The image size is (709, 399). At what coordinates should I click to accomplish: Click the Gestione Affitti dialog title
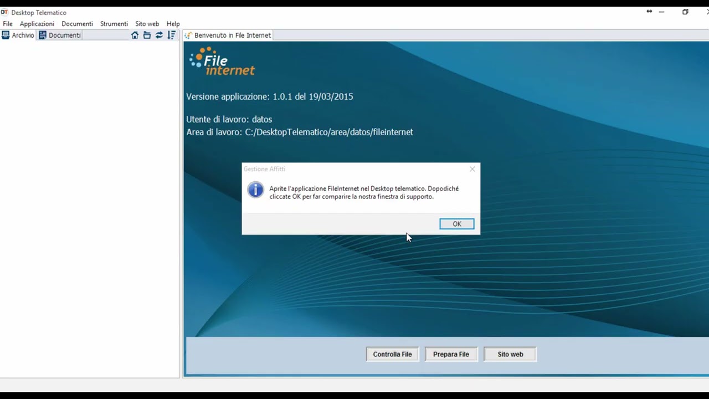coord(264,169)
